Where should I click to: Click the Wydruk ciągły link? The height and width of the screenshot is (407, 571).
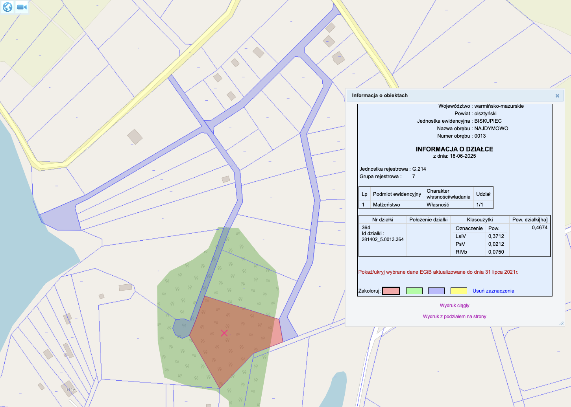click(455, 305)
